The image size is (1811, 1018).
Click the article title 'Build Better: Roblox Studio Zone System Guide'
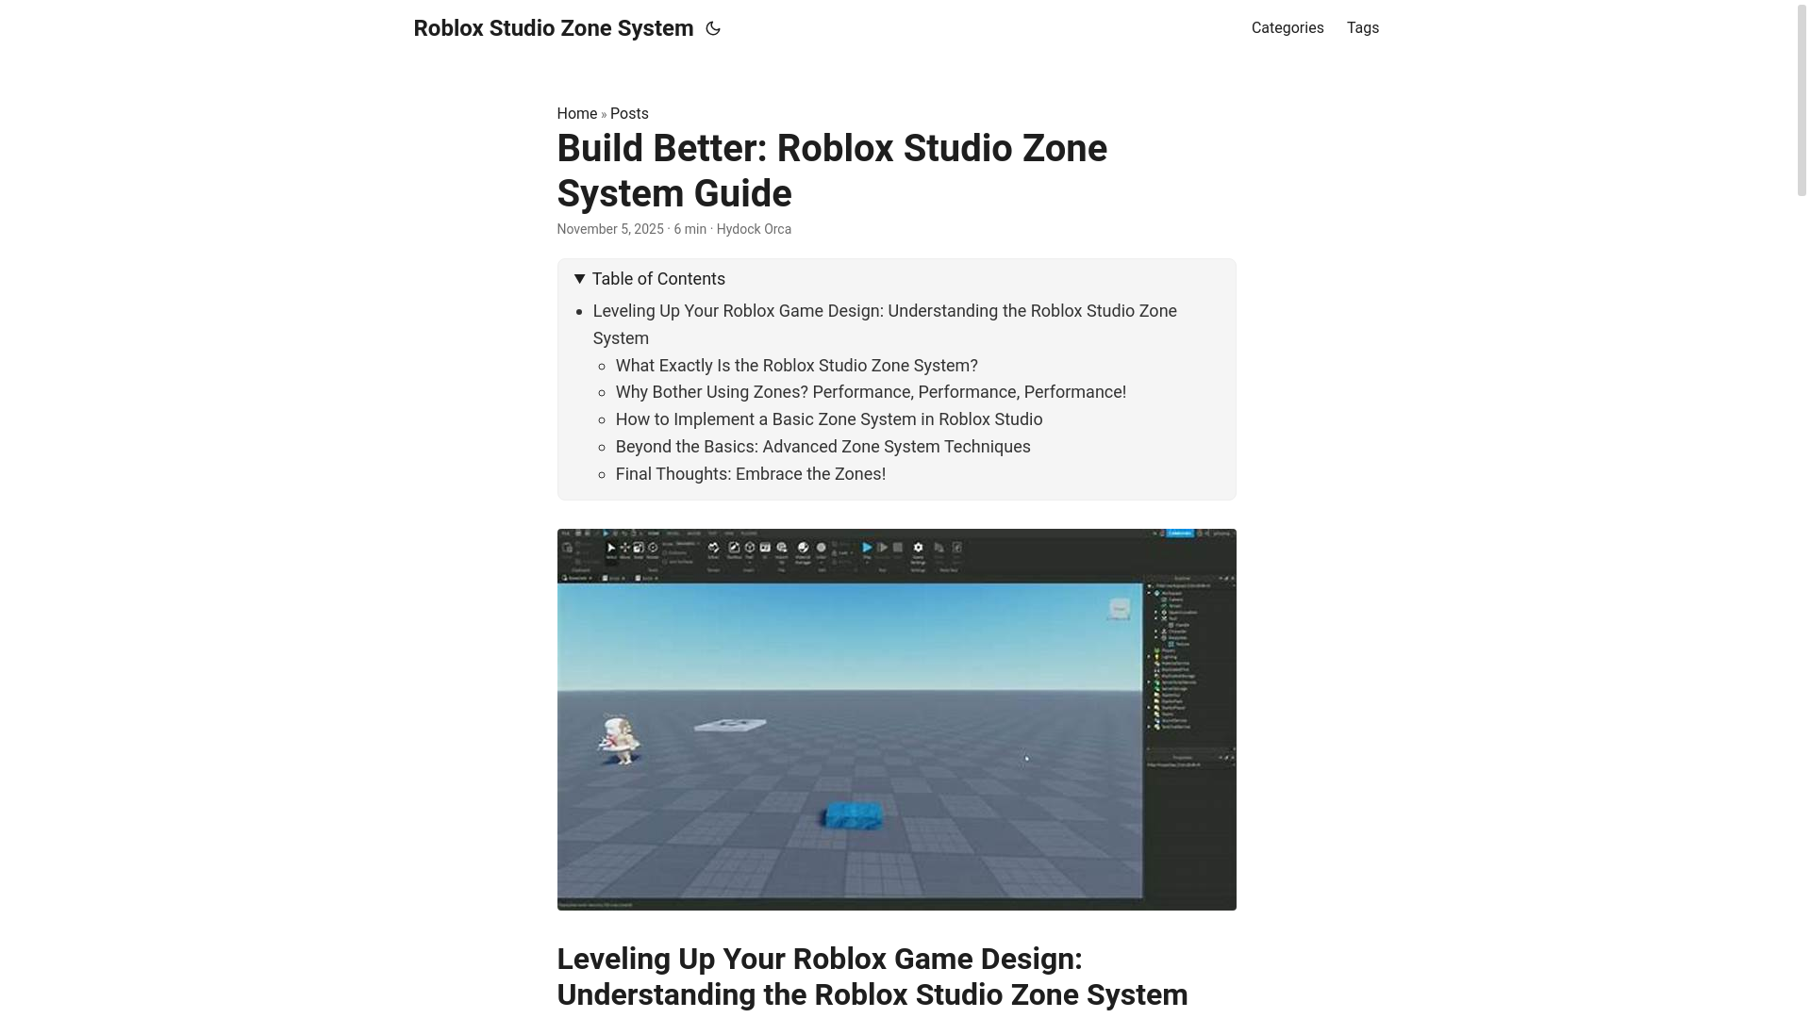tap(832, 171)
